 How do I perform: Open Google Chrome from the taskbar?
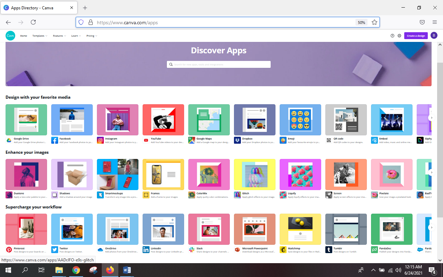point(76,270)
